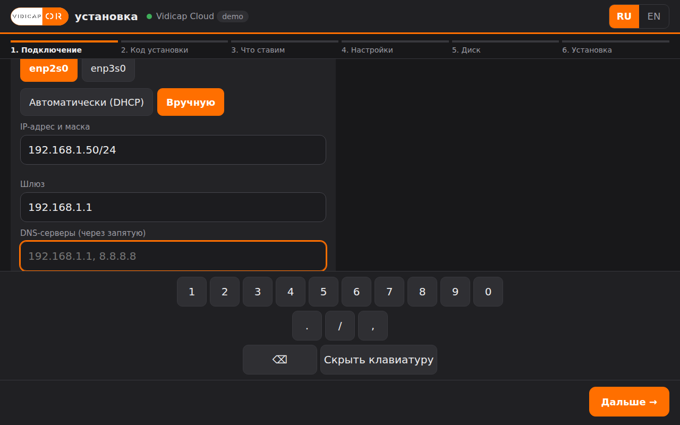Tap the 9 key on keypad

(455, 292)
